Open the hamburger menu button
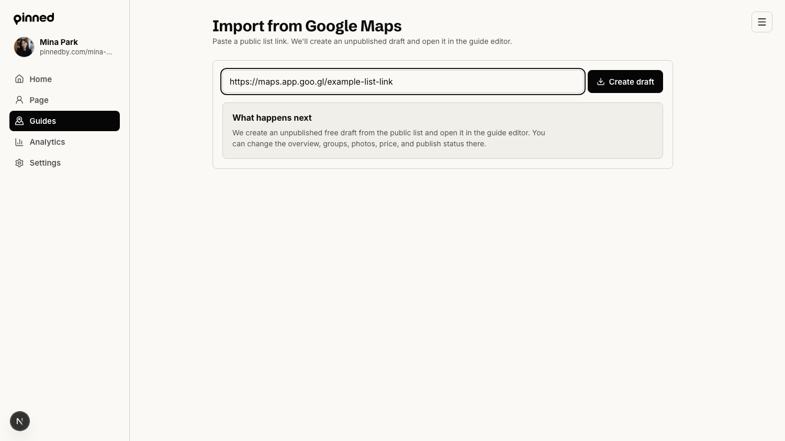 [762, 22]
